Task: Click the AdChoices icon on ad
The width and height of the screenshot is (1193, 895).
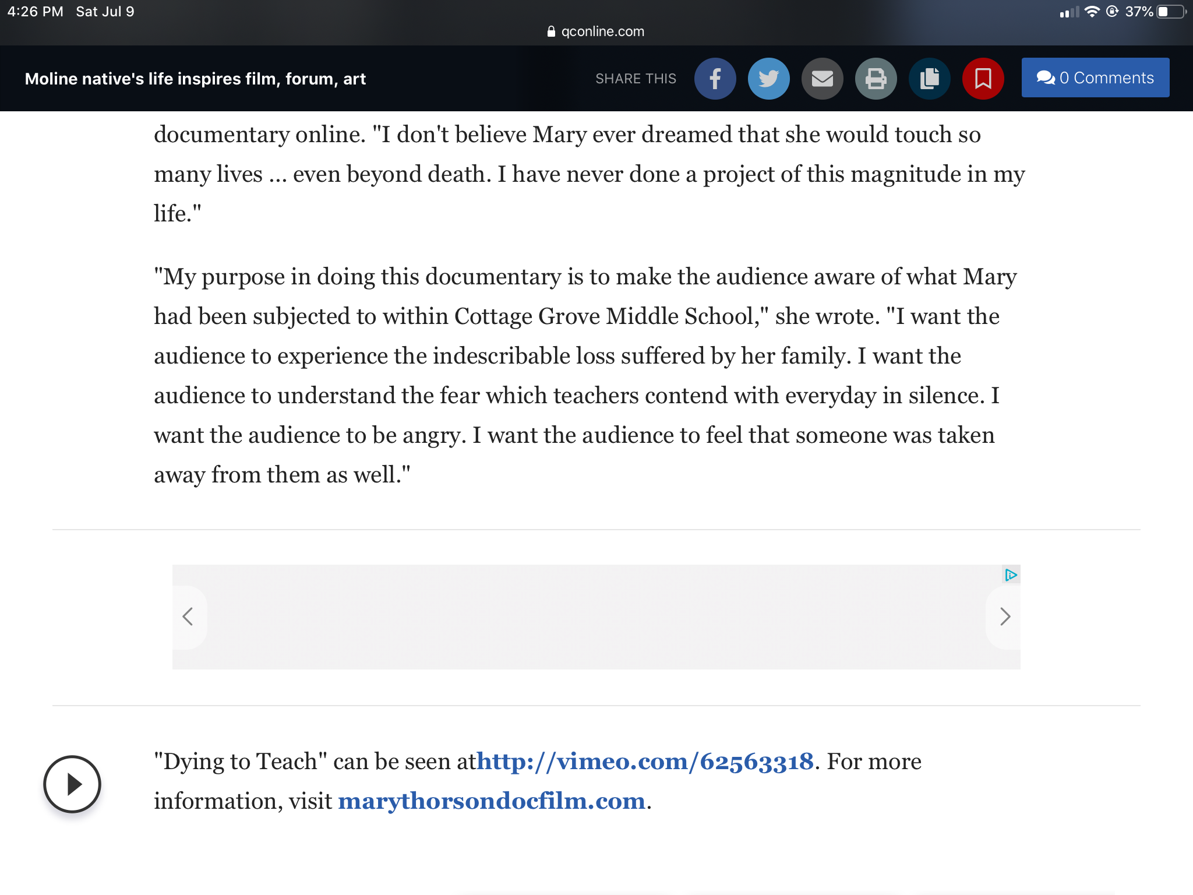Action: (1011, 575)
